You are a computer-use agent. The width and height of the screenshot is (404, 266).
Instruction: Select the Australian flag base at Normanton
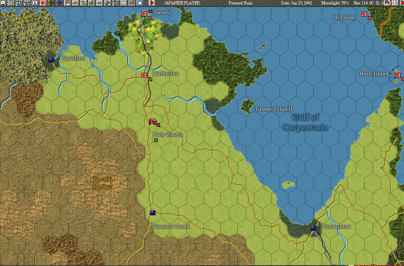pyautogui.click(x=313, y=228)
